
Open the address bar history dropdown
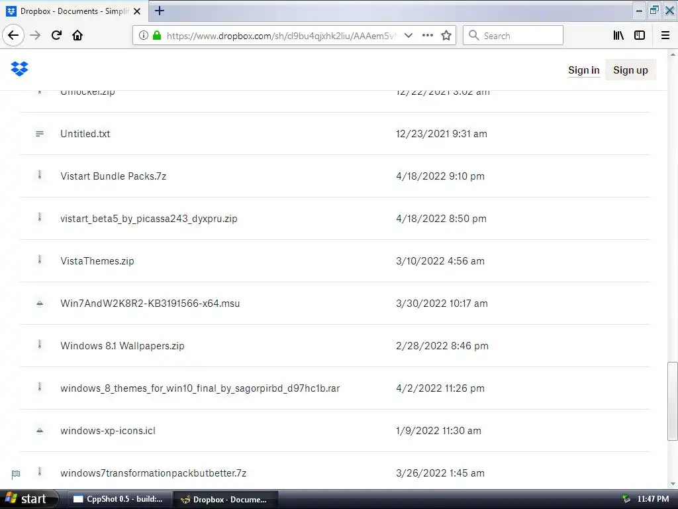click(x=408, y=36)
